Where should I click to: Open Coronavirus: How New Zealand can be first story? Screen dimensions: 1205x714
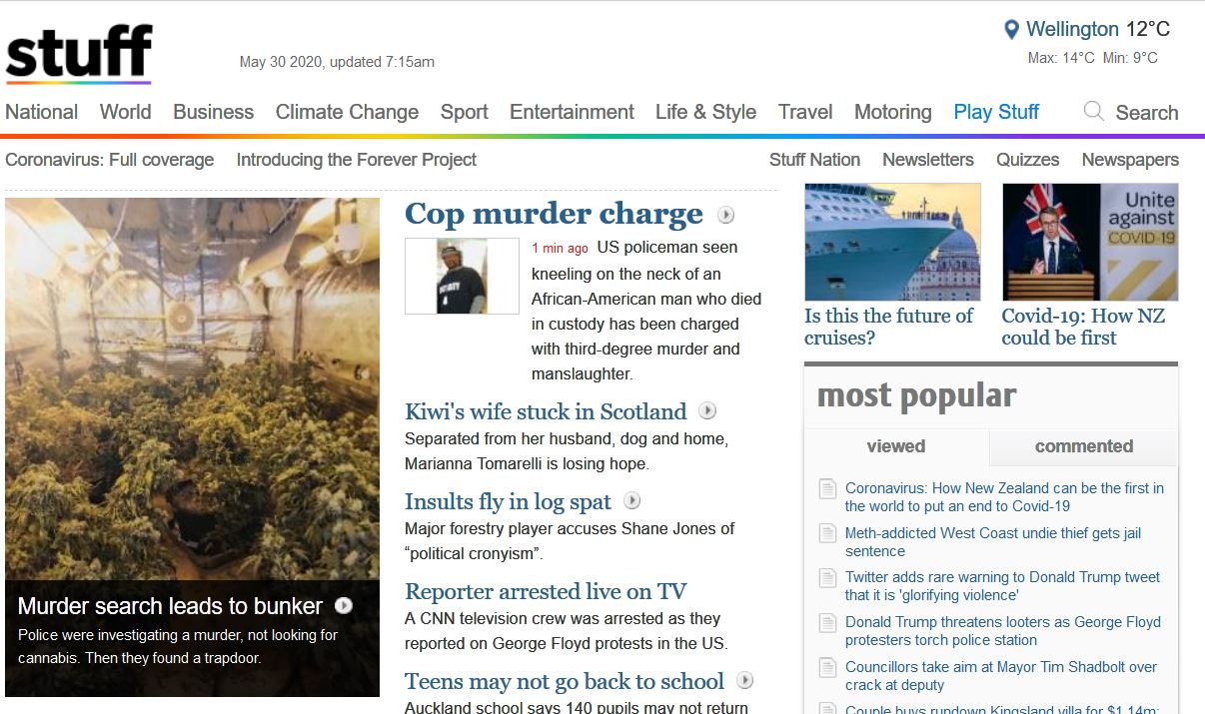(1004, 497)
